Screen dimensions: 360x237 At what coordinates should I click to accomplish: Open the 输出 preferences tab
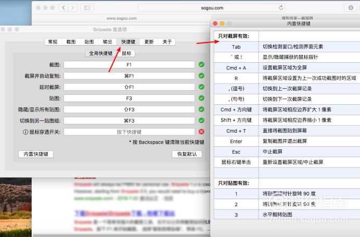pyautogui.click(x=108, y=42)
